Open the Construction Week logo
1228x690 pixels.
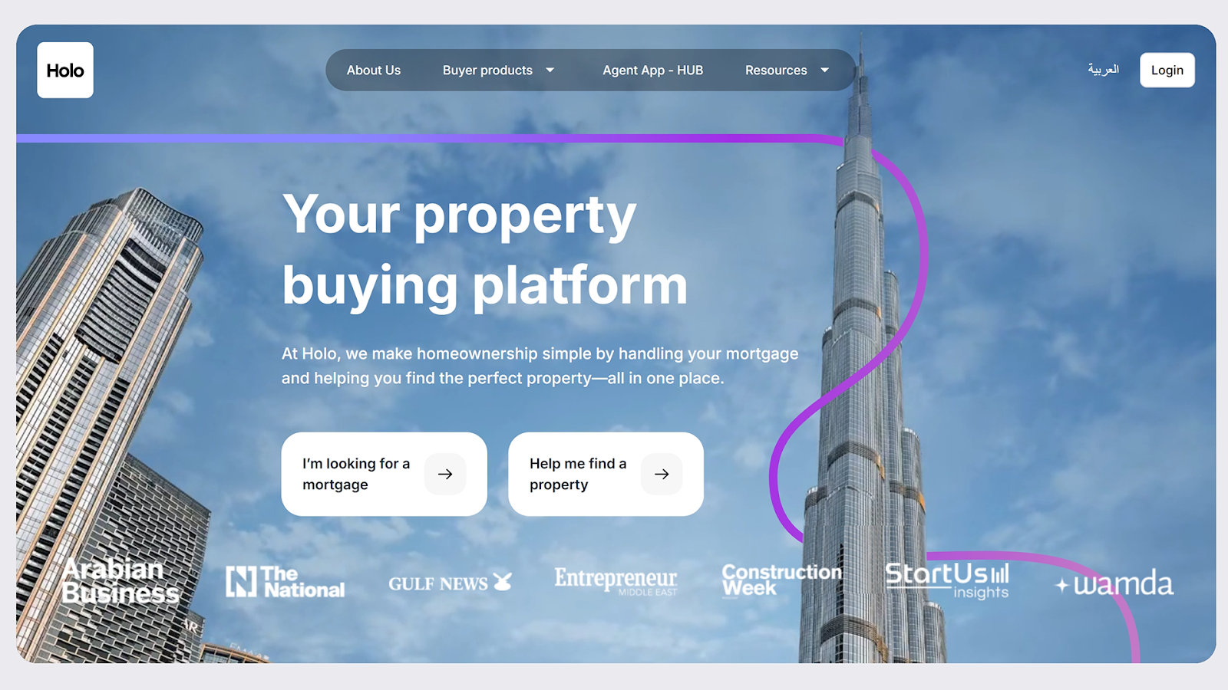[781, 580]
